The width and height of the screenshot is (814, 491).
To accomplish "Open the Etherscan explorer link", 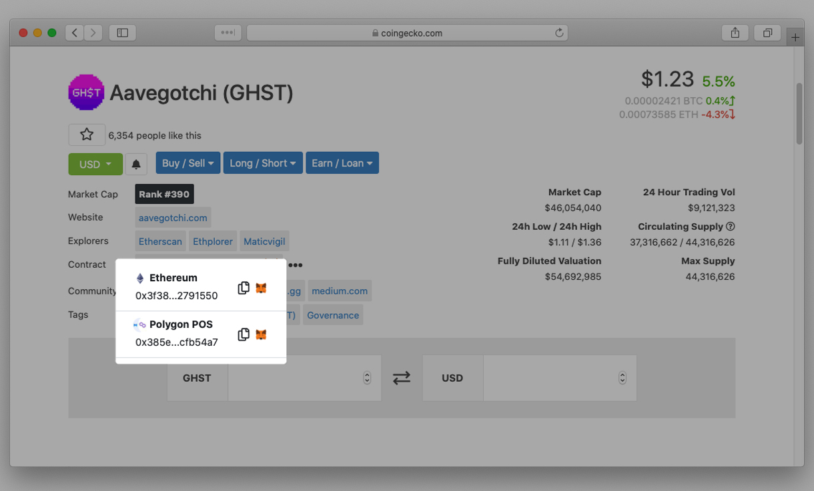I will click(160, 241).
